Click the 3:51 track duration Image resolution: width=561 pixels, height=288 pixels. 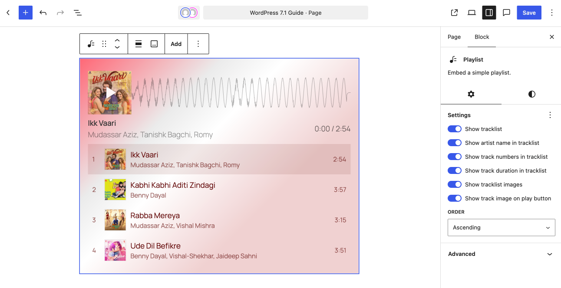tap(340, 250)
